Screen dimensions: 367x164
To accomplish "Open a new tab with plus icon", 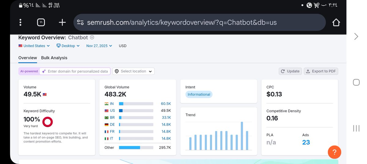I will coord(62,22).
